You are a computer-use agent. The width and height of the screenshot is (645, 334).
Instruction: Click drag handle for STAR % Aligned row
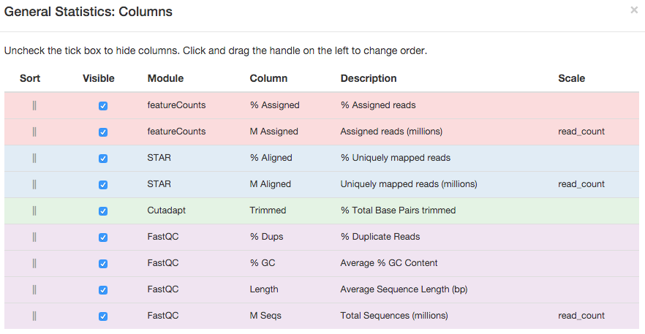(34, 158)
